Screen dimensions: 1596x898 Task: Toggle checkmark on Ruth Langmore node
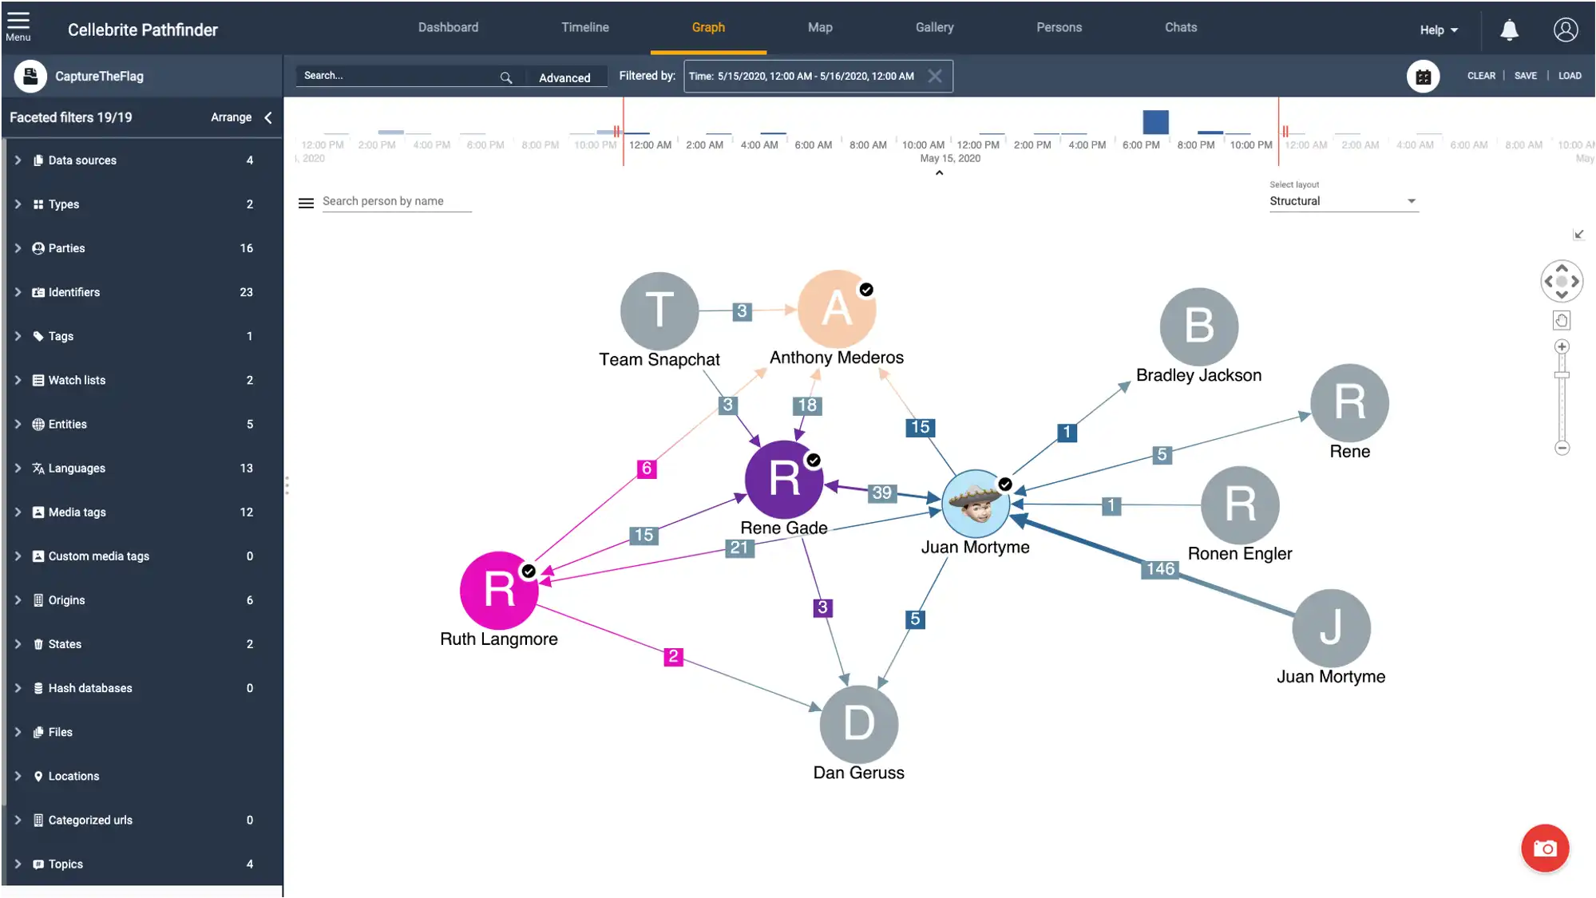pyautogui.click(x=529, y=572)
